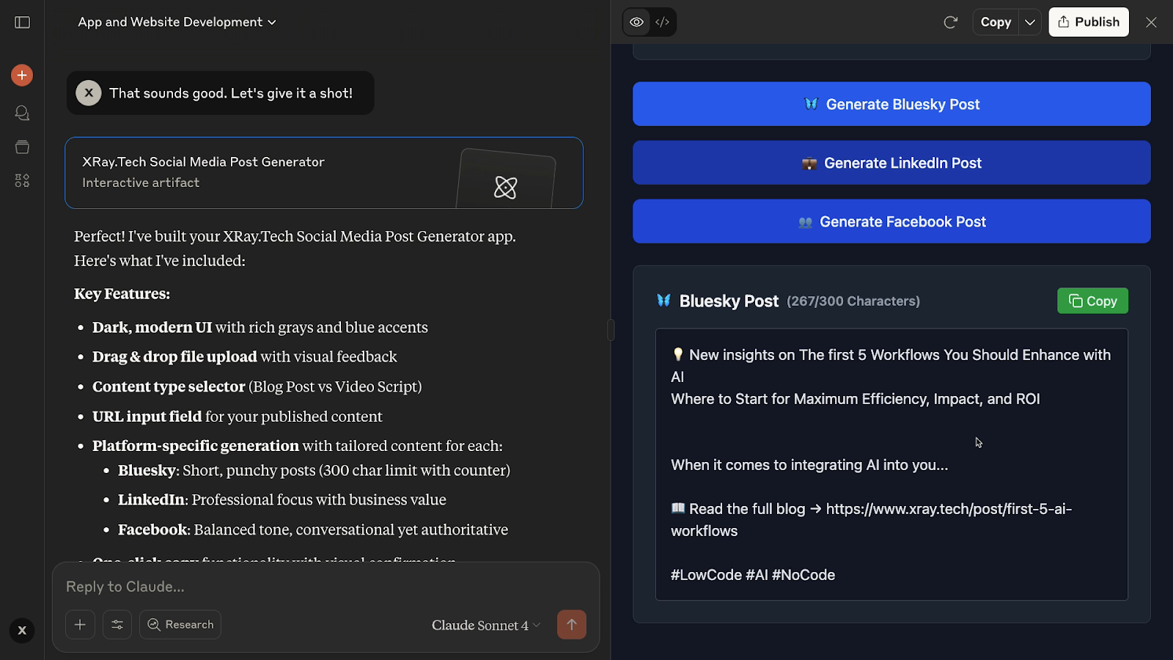This screenshot has height=660, width=1173.
Task: Click 'When it comes to integrating AI' line
Action: click(x=809, y=465)
